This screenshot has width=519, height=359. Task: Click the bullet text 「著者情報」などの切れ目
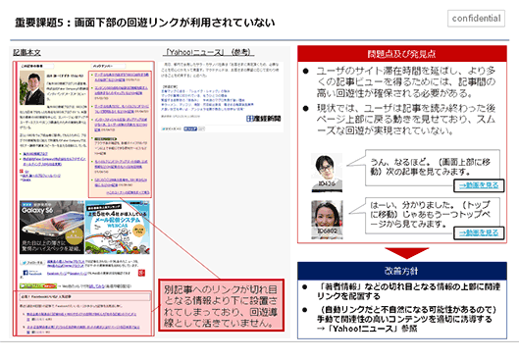point(408,291)
